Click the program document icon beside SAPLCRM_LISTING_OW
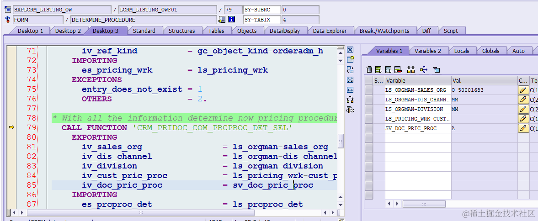The width and height of the screenshot is (538, 221). tap(8, 10)
